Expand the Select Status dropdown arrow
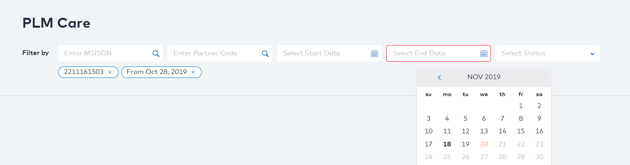630x165 pixels. click(592, 54)
